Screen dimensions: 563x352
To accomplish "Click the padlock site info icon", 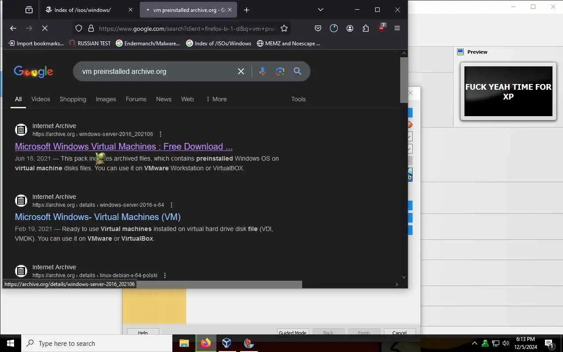I will click(91, 28).
